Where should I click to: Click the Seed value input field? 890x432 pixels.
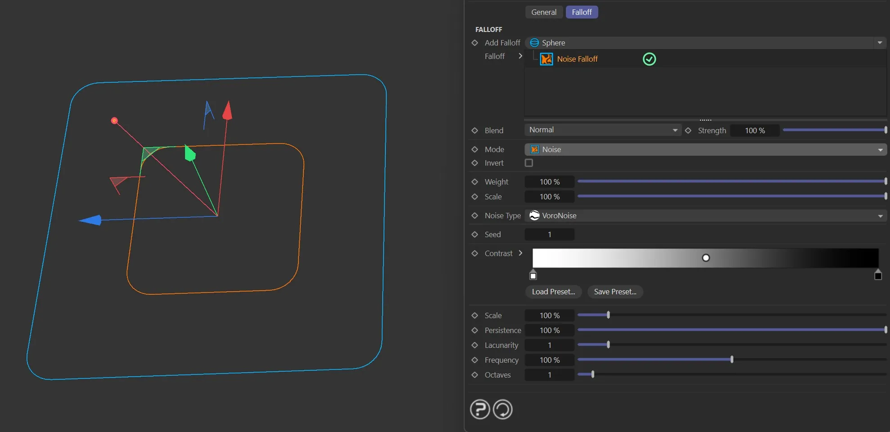coord(549,234)
